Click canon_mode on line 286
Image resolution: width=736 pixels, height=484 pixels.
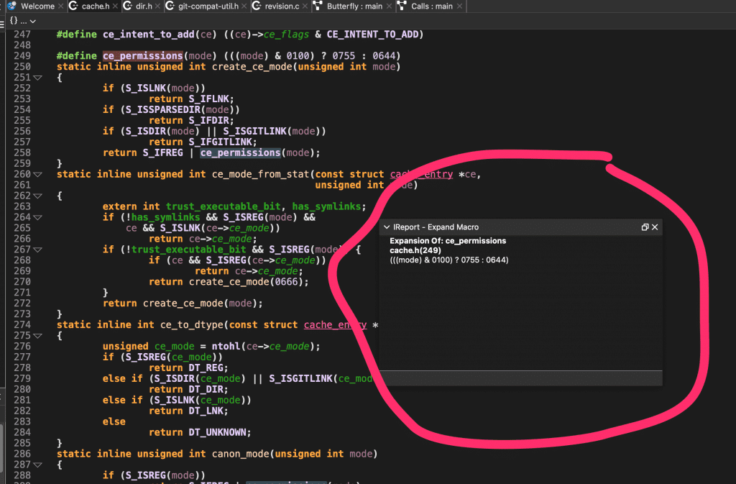point(240,454)
